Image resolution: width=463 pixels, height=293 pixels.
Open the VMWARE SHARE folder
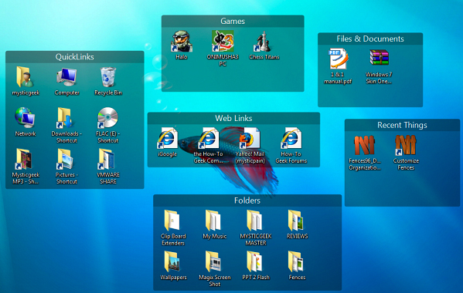point(107,159)
